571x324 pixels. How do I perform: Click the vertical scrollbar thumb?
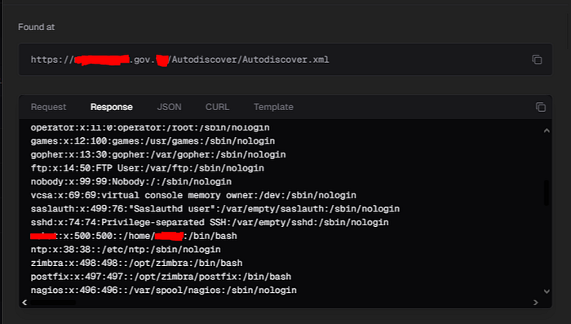click(547, 193)
